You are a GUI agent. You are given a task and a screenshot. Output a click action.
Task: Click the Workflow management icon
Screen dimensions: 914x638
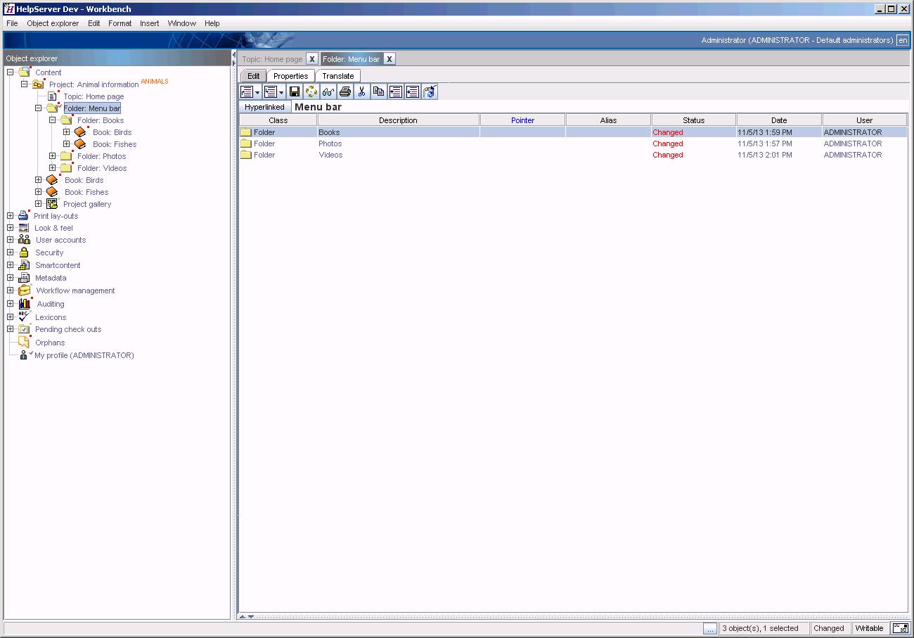coord(25,291)
